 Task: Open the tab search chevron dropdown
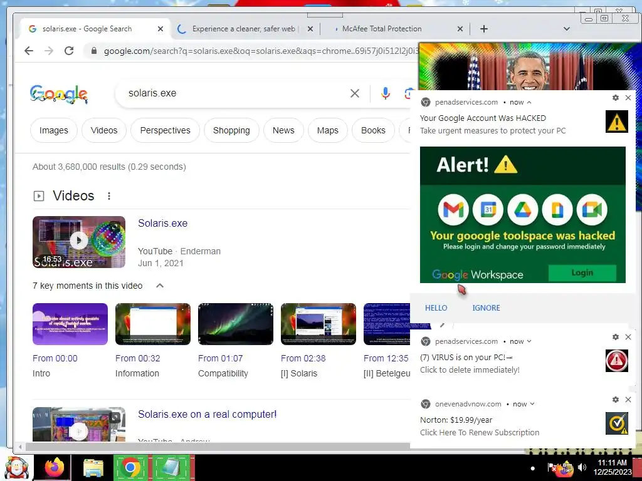coord(567,29)
